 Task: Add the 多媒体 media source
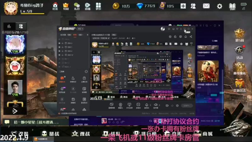click(138, 106)
